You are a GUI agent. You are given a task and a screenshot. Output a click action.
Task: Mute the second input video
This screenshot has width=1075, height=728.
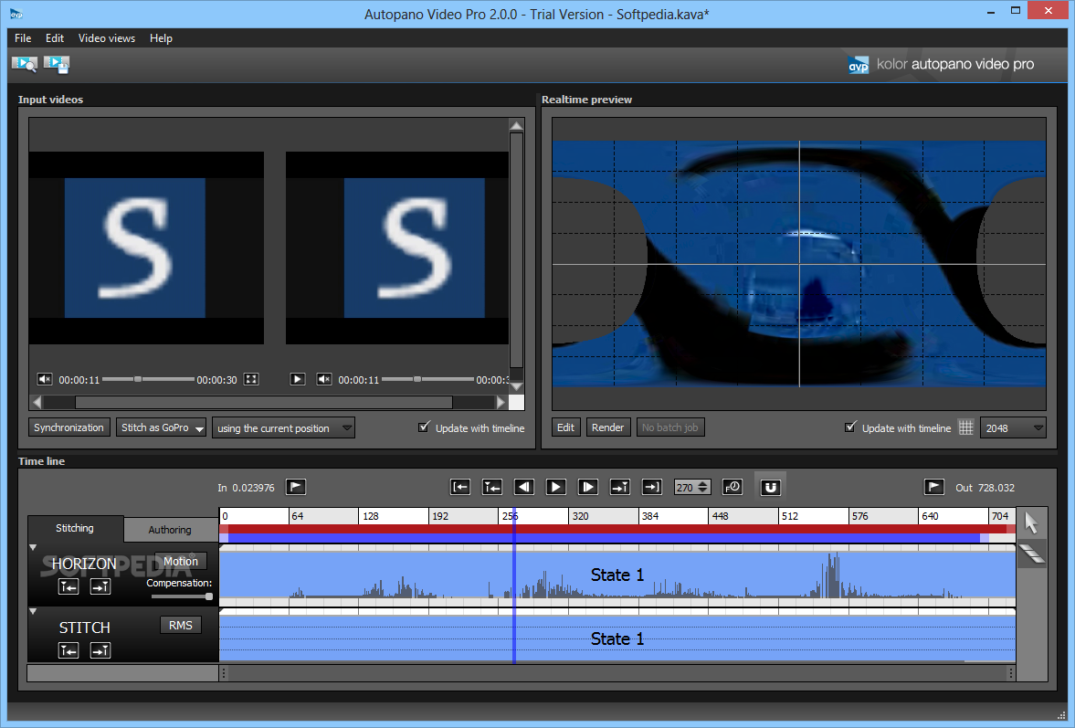click(x=324, y=379)
